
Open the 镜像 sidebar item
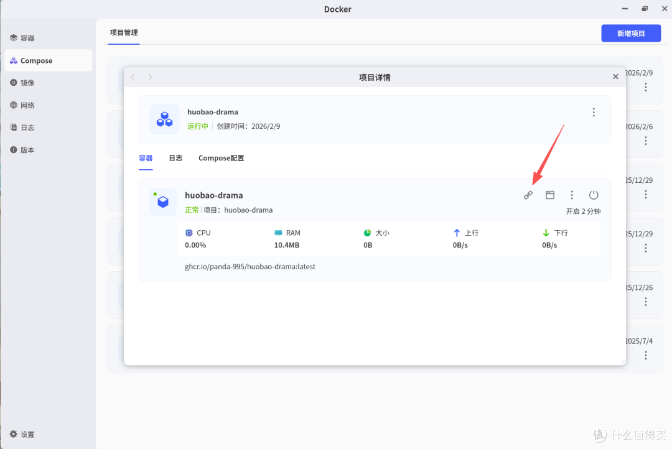click(48, 83)
